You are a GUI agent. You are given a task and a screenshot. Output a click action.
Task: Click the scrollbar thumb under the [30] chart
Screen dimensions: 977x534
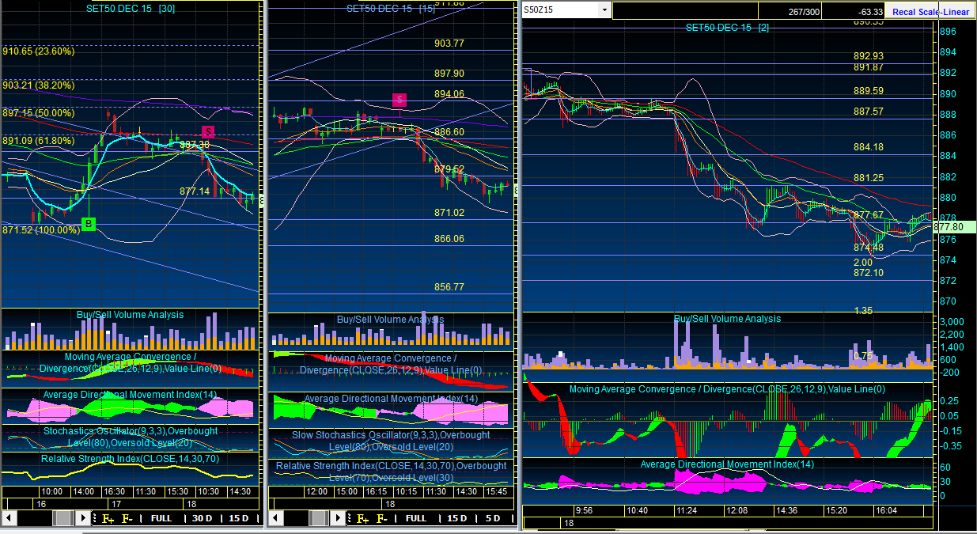click(62, 518)
